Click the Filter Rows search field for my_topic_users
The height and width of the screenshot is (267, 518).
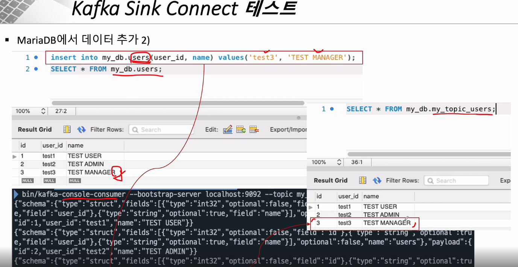pos(456,181)
